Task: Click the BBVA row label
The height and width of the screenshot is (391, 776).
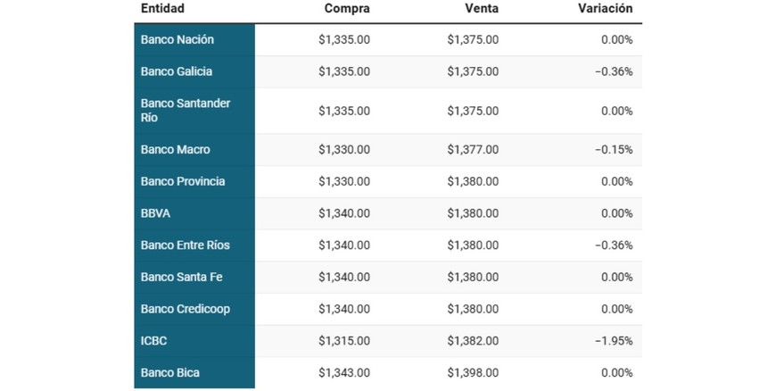Action: point(155,213)
